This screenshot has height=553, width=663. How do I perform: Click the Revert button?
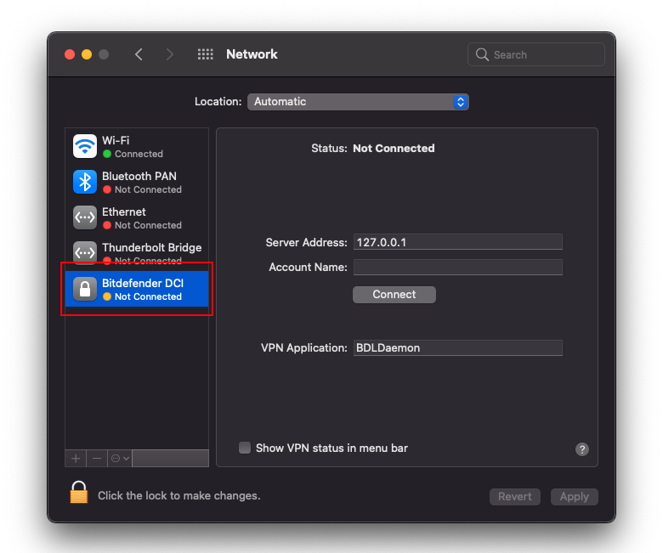click(515, 497)
